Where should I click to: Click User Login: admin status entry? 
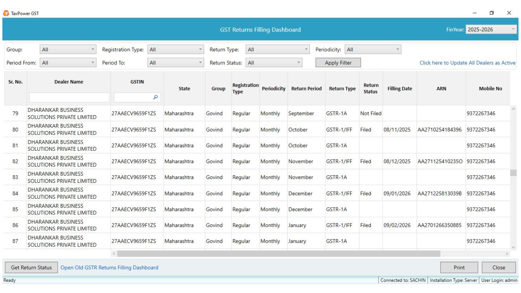tap(499, 280)
